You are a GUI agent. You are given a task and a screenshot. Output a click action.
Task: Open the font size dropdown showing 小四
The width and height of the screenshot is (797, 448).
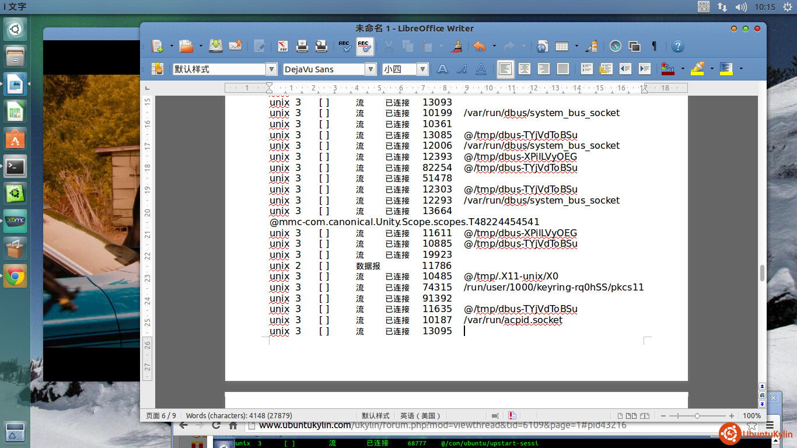click(x=423, y=69)
